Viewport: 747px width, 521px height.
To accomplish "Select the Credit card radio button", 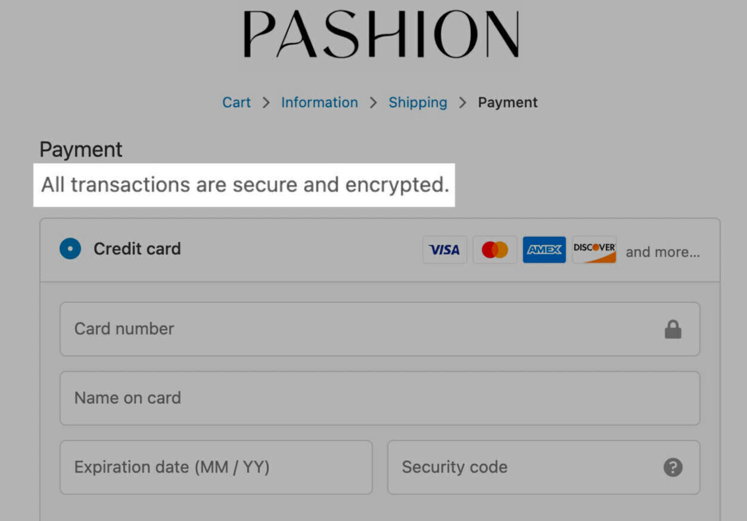I will point(70,249).
